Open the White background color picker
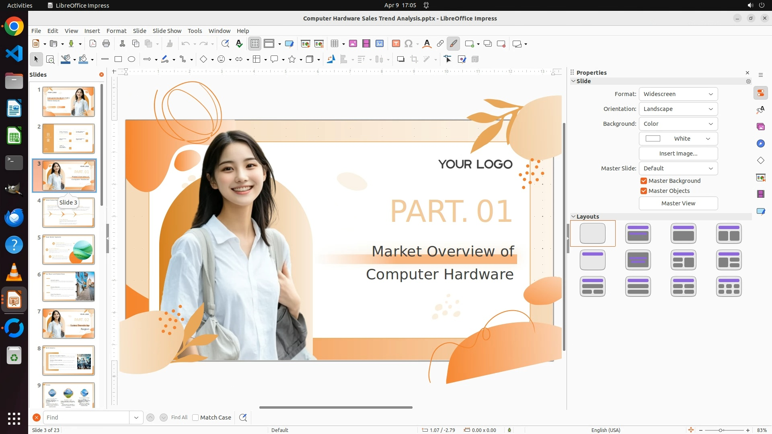 point(678,139)
